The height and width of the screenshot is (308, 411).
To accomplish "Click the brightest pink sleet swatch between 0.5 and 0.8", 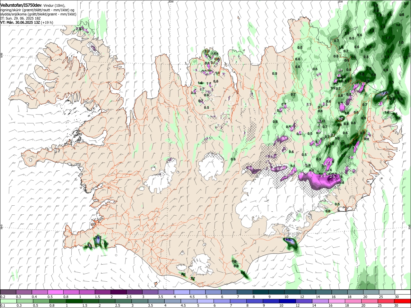I will click(x=55, y=292).
